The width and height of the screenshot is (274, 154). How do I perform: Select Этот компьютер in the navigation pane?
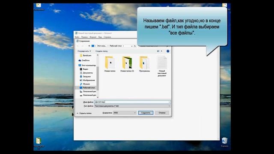(x=87, y=65)
